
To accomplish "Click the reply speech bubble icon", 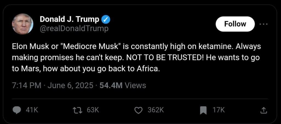I will (x=18, y=110).
